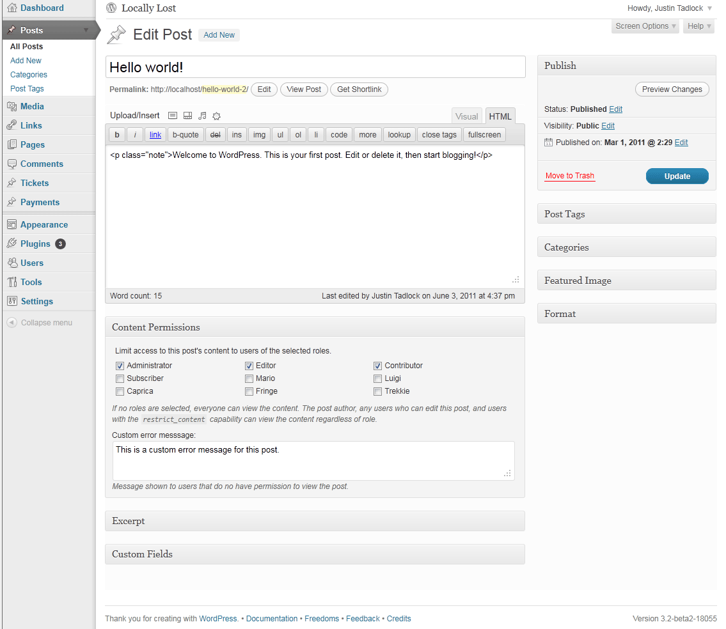Click the Add Audio music note icon

pyautogui.click(x=202, y=116)
